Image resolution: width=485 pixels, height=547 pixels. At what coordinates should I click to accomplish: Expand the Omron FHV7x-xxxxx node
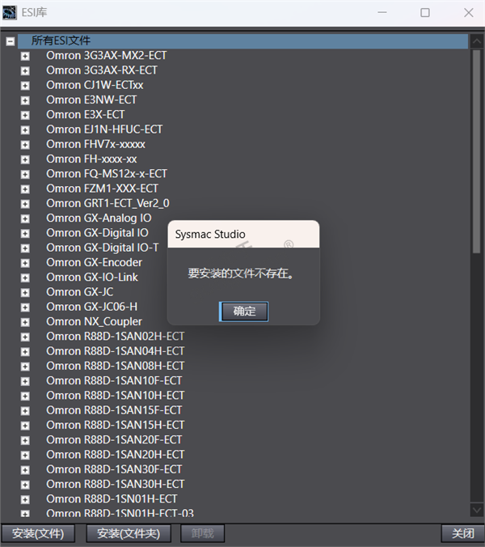click(25, 145)
